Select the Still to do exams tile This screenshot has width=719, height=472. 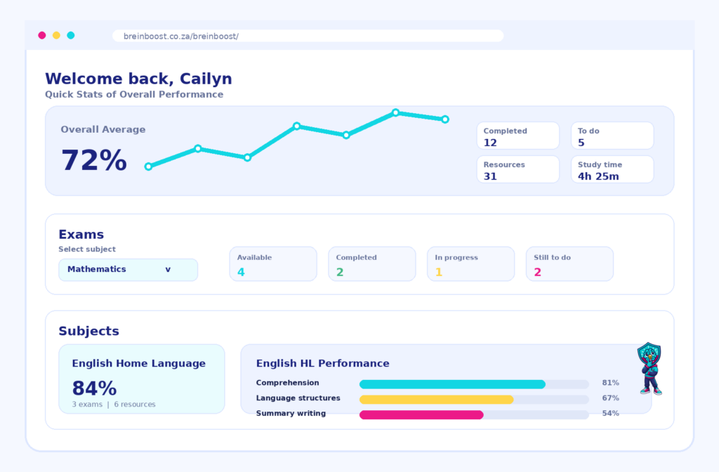[x=569, y=264]
